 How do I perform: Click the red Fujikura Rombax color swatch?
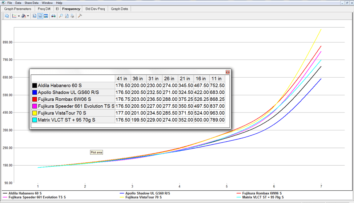[x=35, y=99]
